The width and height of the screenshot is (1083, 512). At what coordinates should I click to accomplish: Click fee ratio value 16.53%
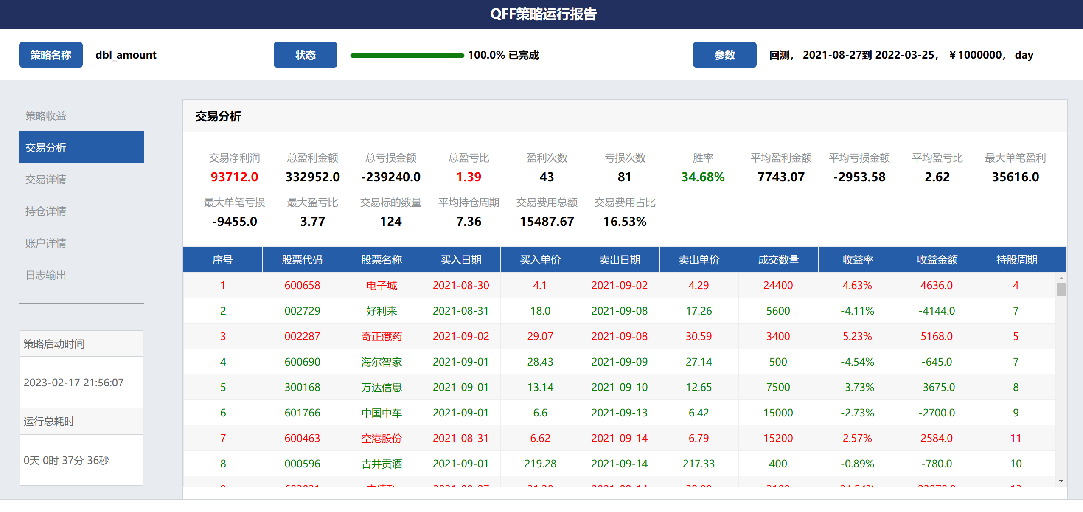click(625, 221)
